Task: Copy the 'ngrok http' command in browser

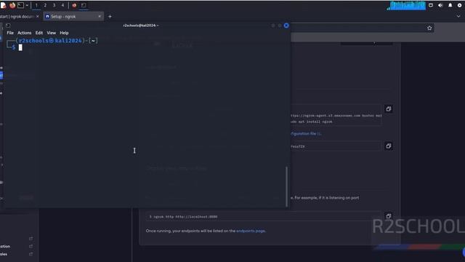Action: (389, 216)
